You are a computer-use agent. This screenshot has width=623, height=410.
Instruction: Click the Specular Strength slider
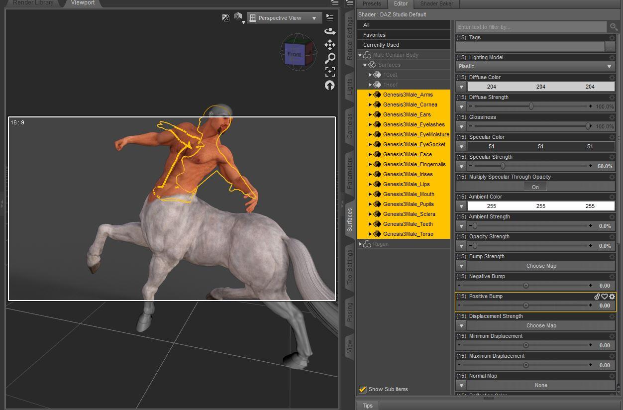pos(530,166)
